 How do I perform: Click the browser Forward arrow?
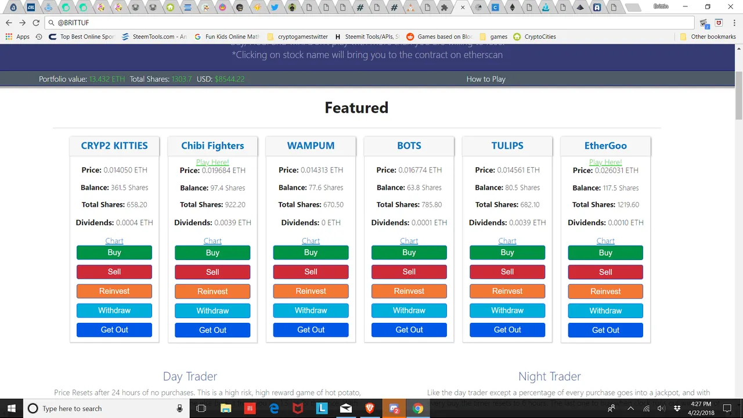(22, 23)
